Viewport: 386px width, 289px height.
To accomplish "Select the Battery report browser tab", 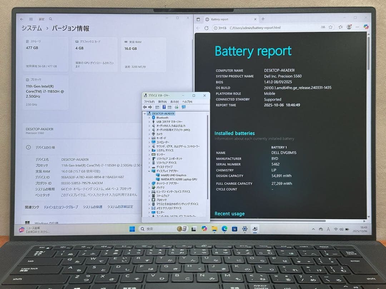I will pyautogui.click(x=219, y=19).
